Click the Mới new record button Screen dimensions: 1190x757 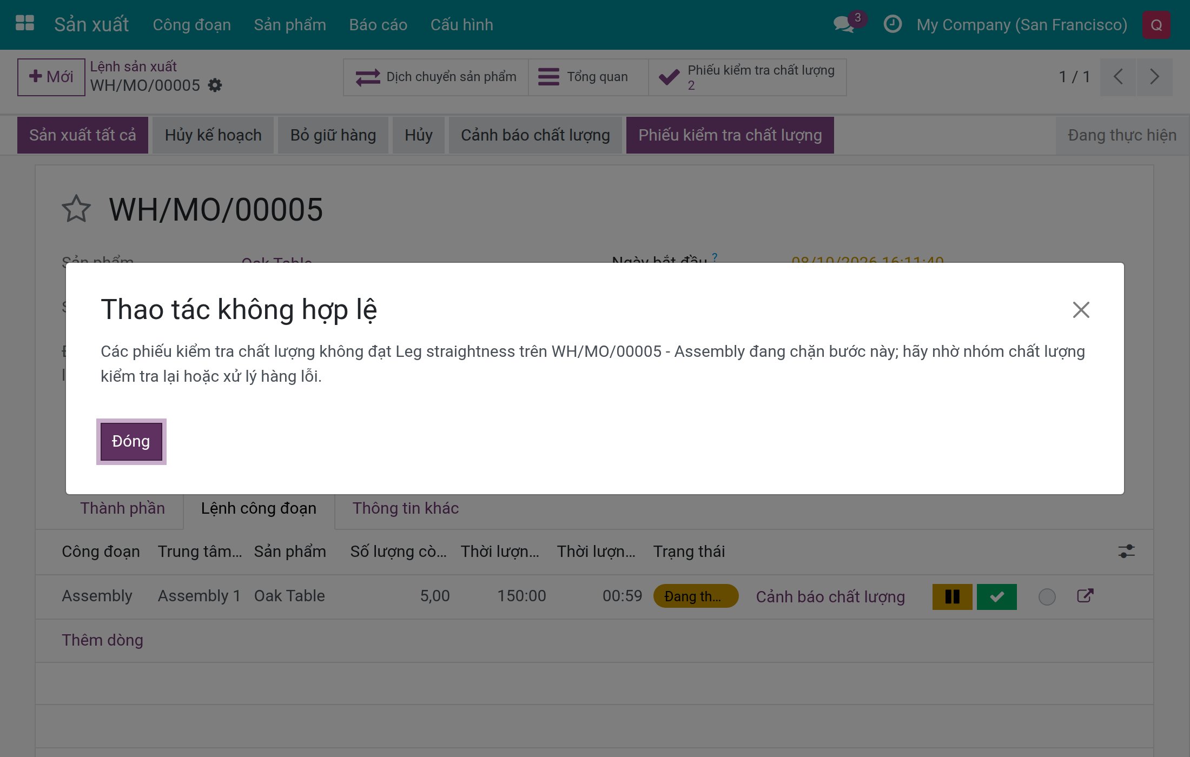(x=51, y=77)
